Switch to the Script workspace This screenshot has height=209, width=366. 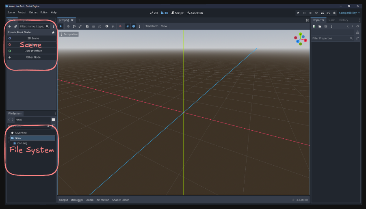[x=178, y=13]
